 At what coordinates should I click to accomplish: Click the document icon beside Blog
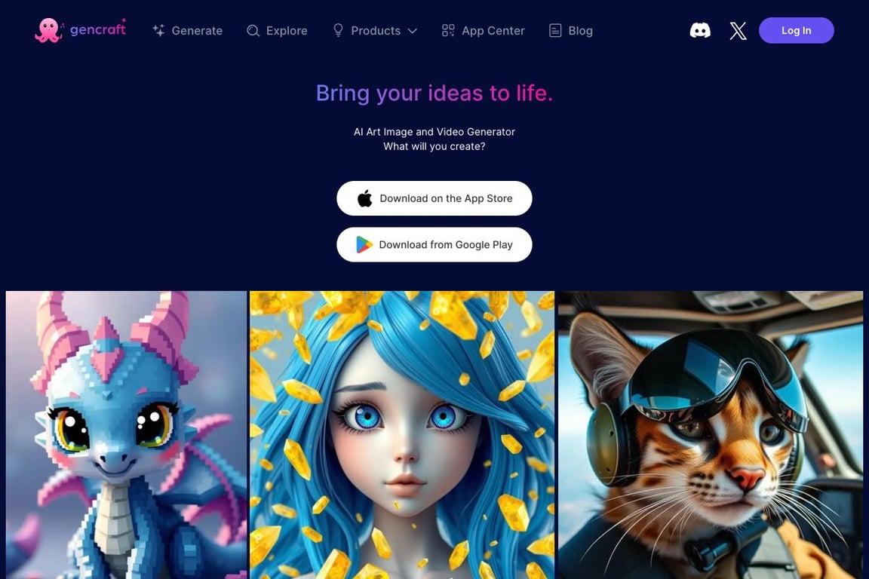[x=554, y=30]
